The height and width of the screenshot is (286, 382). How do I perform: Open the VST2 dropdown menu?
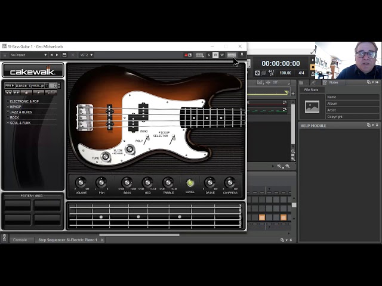click(86, 55)
